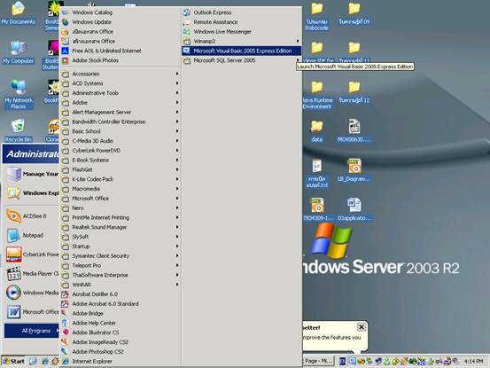Click the taskbar clock showing 4:14 PM
The width and height of the screenshot is (490, 368).
(473, 362)
